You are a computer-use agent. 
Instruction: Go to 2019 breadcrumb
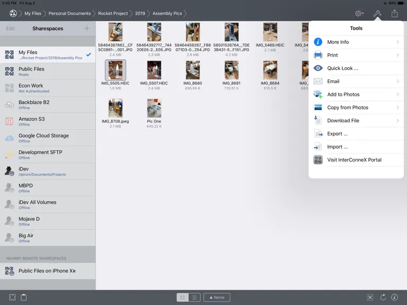tap(140, 13)
